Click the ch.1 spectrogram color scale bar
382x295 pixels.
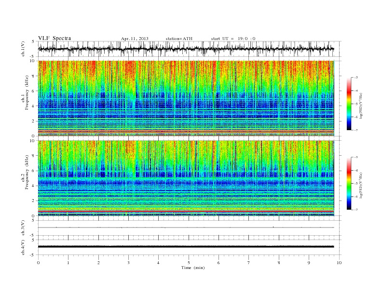[x=349, y=104]
